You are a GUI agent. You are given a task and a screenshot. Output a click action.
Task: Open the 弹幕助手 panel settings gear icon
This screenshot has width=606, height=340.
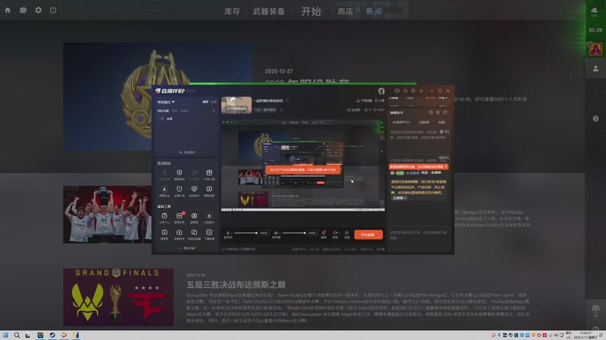[x=438, y=113]
